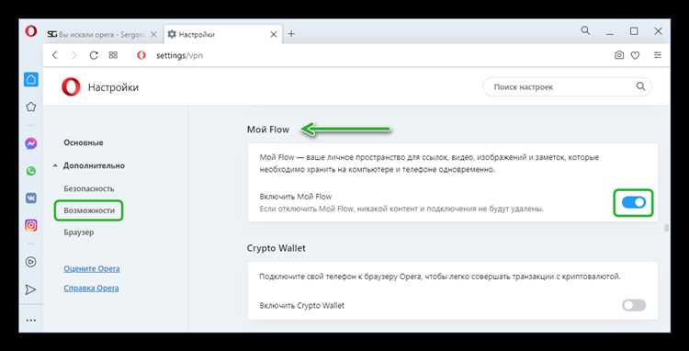Go back with the back arrow

tap(54, 55)
